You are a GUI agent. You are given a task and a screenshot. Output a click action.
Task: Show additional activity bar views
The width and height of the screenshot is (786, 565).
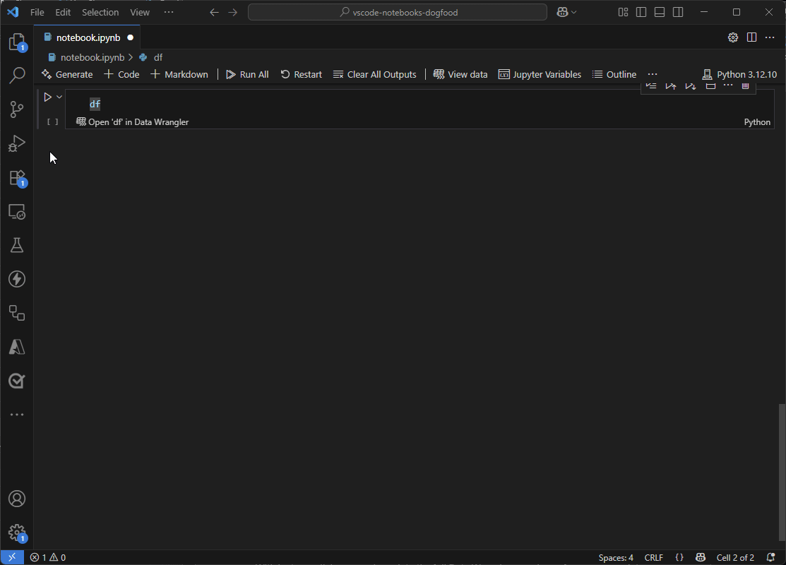point(17,415)
